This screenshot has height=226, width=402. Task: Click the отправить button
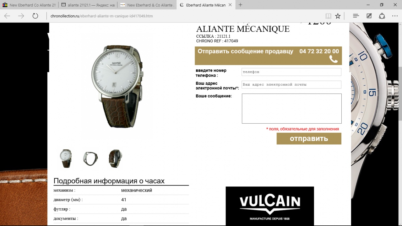point(309,138)
